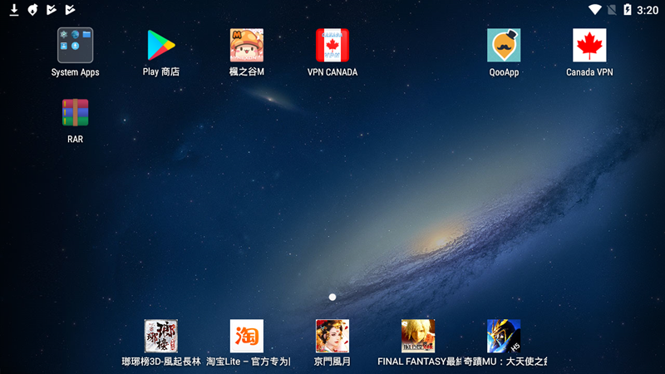This screenshot has height=374, width=665.
Task: Launch the 琅琊榜3D game in the dock
Action: coord(161,337)
